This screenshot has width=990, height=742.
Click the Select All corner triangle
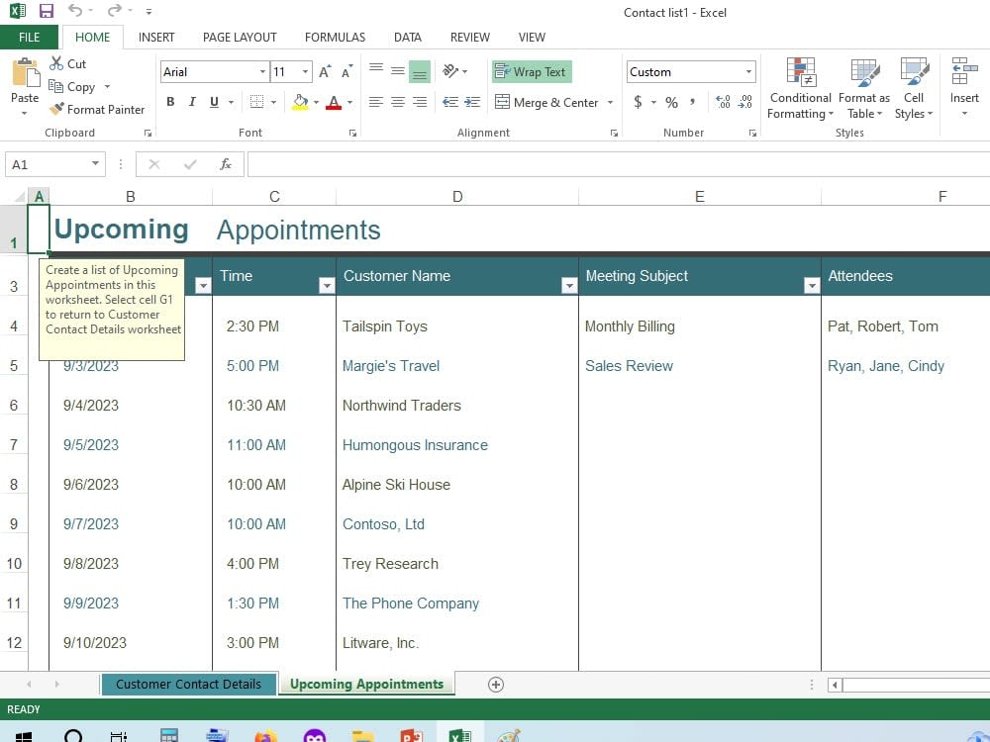[x=19, y=197]
